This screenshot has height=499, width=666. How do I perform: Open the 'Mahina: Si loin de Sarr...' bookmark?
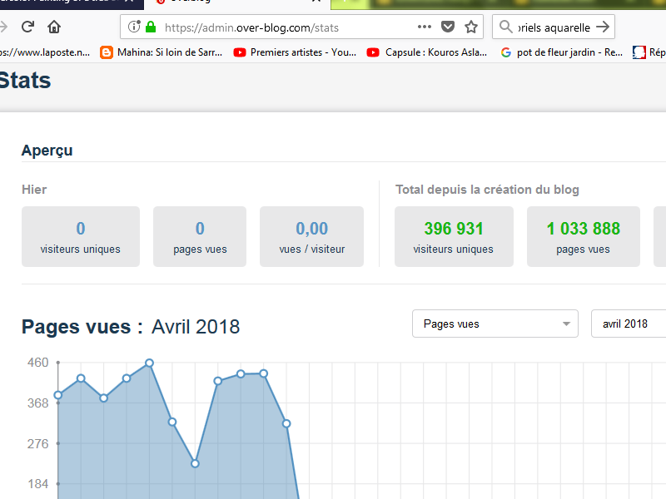tap(162, 52)
